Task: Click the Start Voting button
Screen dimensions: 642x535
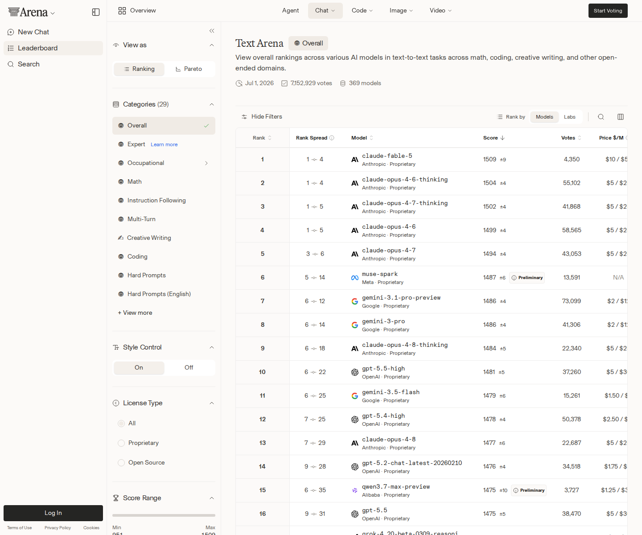Action: point(608,11)
